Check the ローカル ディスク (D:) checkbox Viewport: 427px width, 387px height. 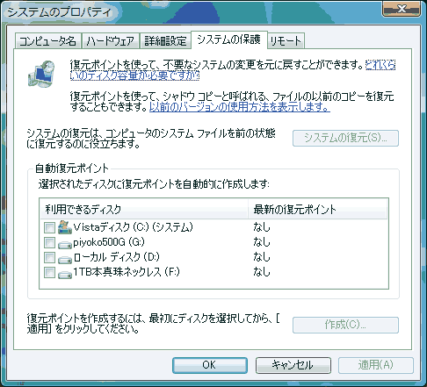pos(49,257)
